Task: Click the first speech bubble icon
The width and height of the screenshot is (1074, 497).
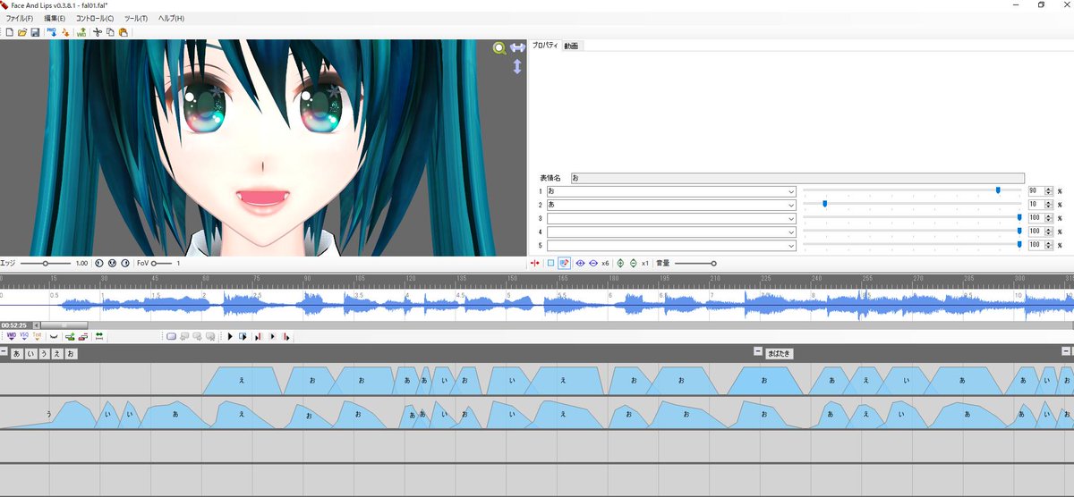Action: pos(171,337)
